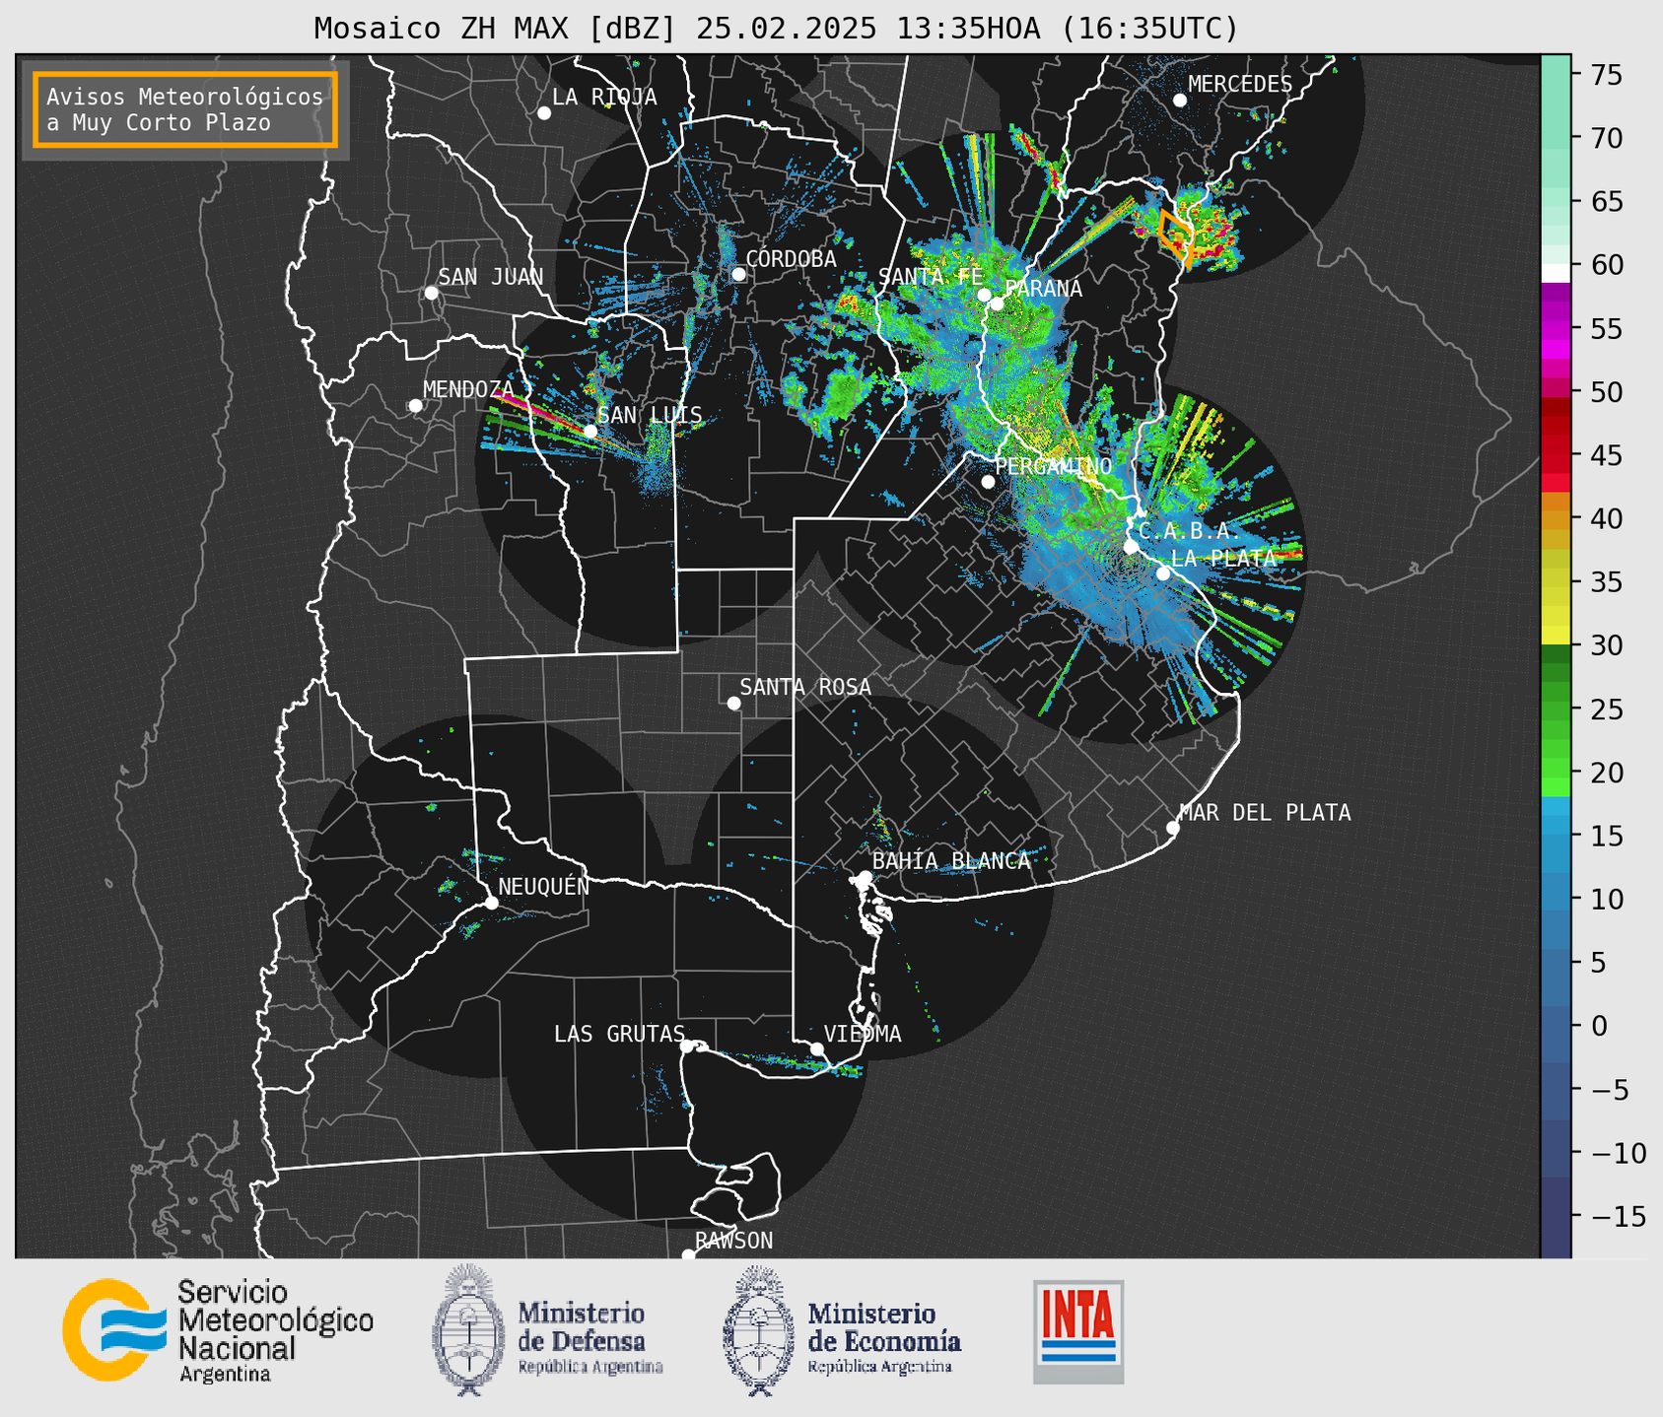This screenshot has width=1663, height=1417.
Task: Click the white 60 dBZ color band
Action: [x=1556, y=273]
